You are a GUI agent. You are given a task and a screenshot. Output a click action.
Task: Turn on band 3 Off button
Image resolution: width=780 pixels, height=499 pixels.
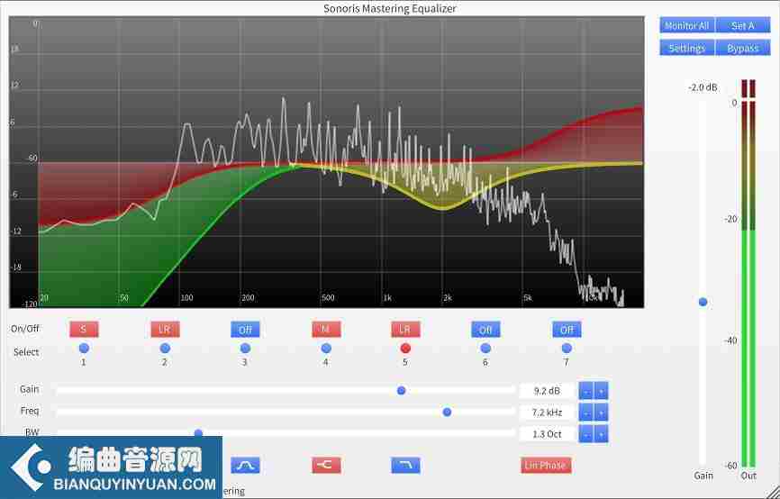pyautogui.click(x=245, y=330)
